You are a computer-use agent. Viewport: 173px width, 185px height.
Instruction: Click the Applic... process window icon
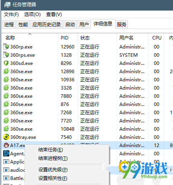click(6, 162)
